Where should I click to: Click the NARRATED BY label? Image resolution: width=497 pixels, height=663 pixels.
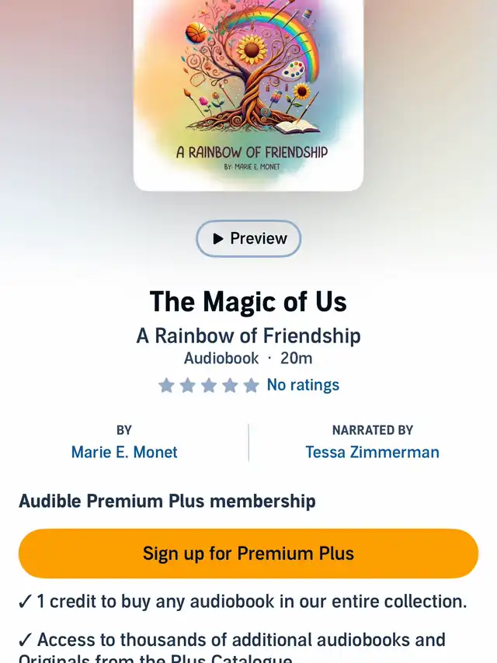tap(372, 430)
